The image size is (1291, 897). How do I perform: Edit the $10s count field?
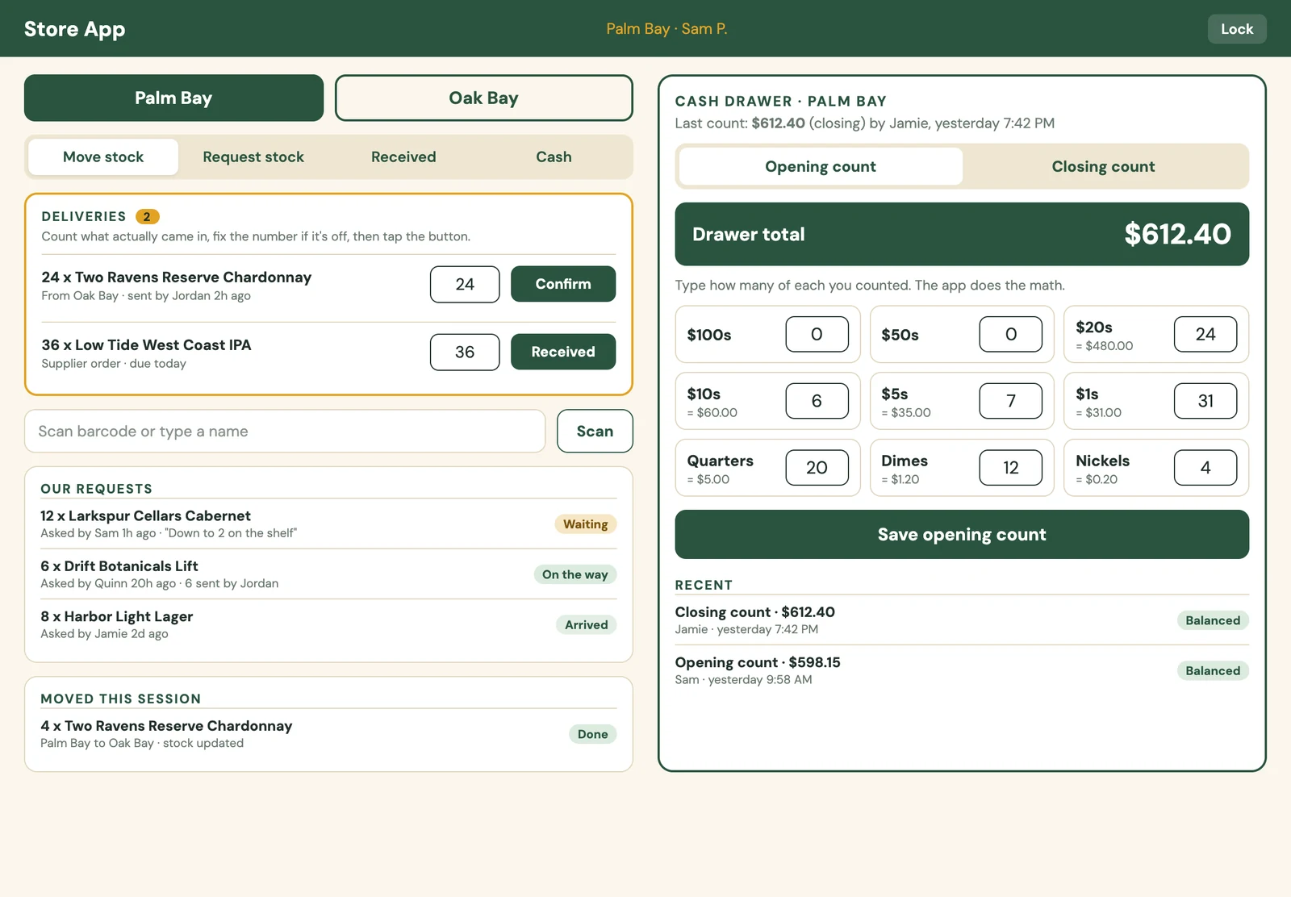tap(817, 401)
